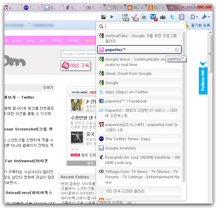Click the page vertical scrollbar thumb

pos(210,53)
